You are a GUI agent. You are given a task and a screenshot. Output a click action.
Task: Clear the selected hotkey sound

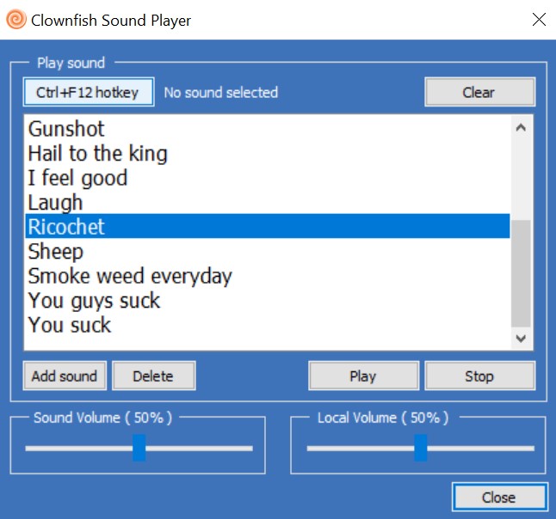pyautogui.click(x=479, y=92)
